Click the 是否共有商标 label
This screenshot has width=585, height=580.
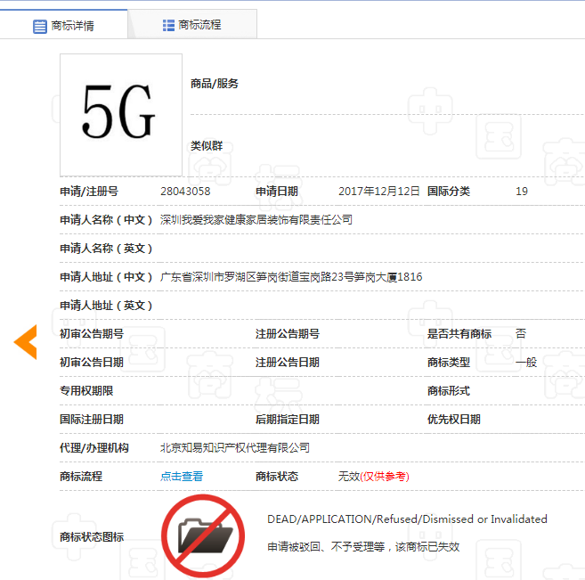click(459, 334)
